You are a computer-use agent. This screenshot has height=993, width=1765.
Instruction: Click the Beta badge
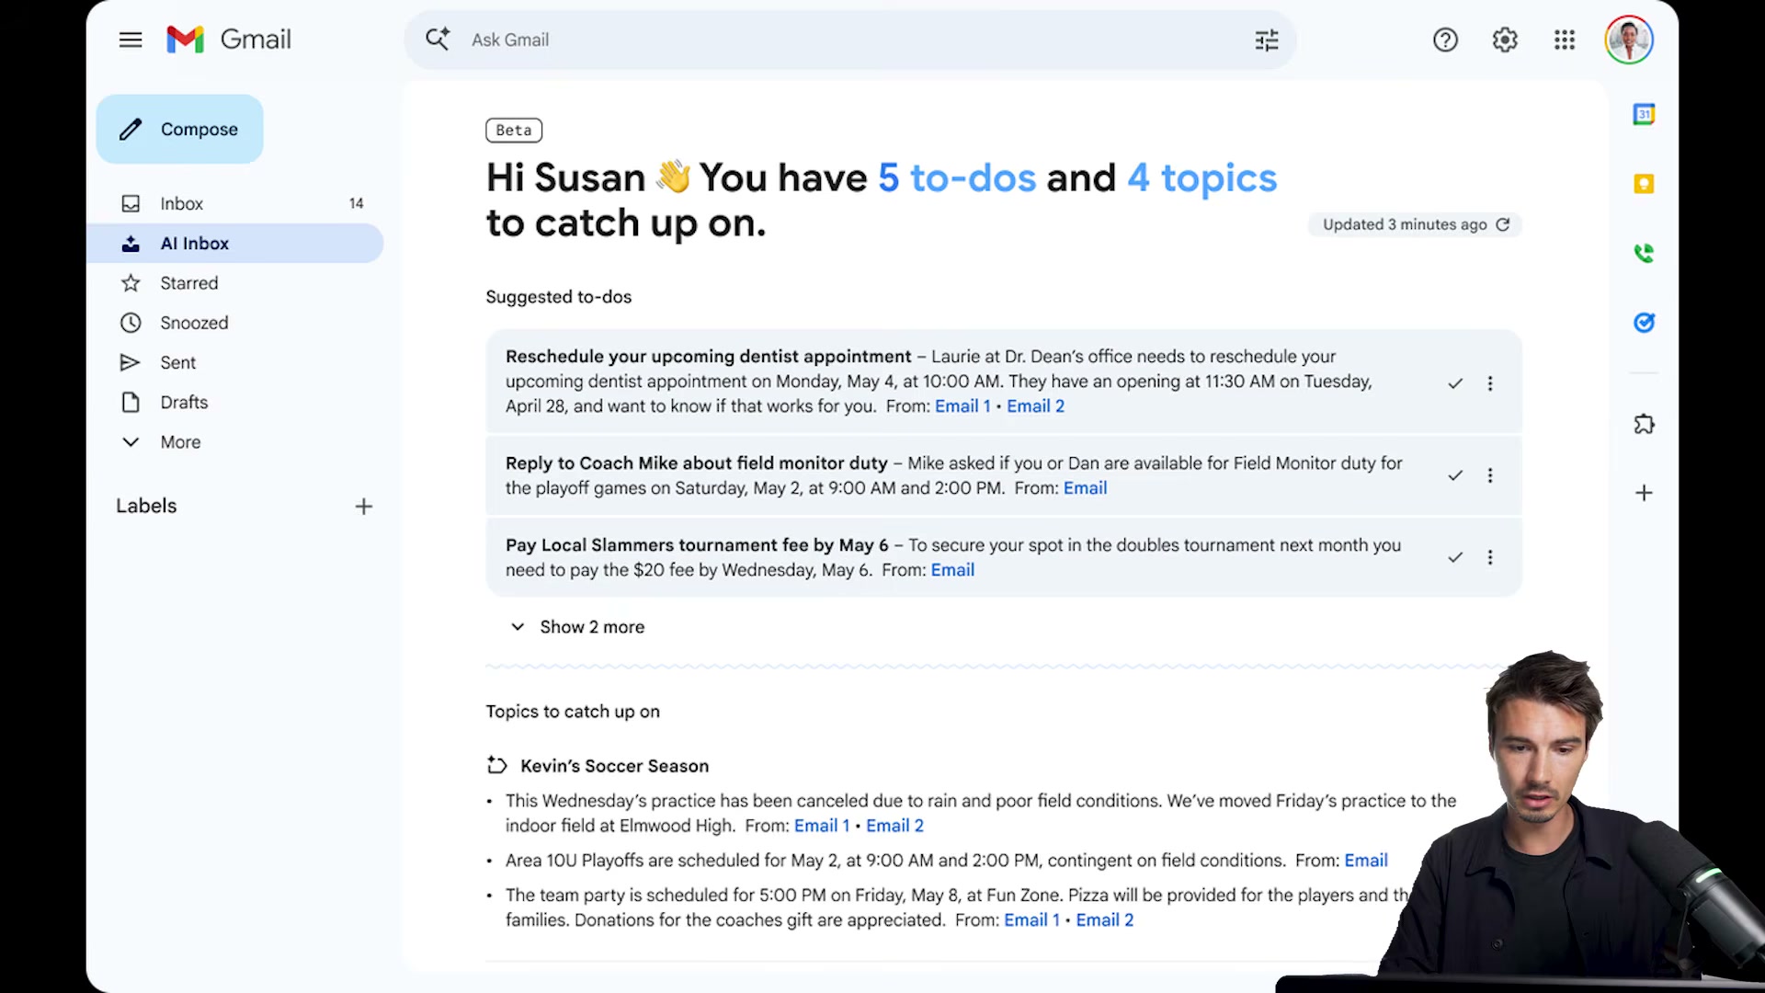point(514,131)
